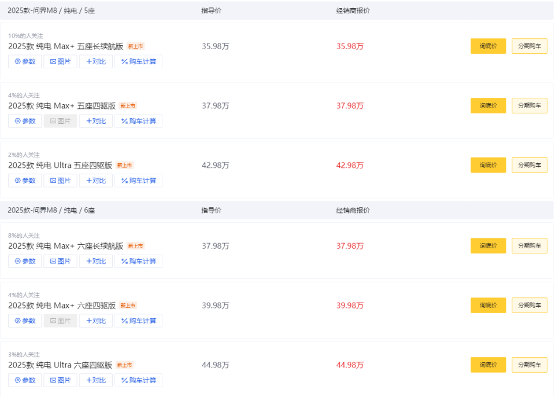555x397 pixels.
Task: Choose 分期购车 for Ultra 五座四驱版
Action: point(530,165)
